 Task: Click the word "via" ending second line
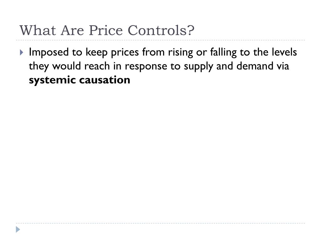coord(283,66)
